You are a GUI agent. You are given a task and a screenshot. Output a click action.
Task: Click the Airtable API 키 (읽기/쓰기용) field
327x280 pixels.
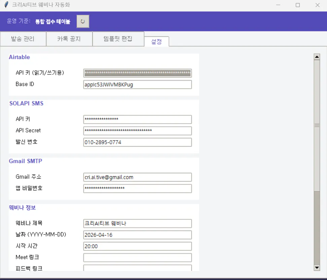(138, 73)
